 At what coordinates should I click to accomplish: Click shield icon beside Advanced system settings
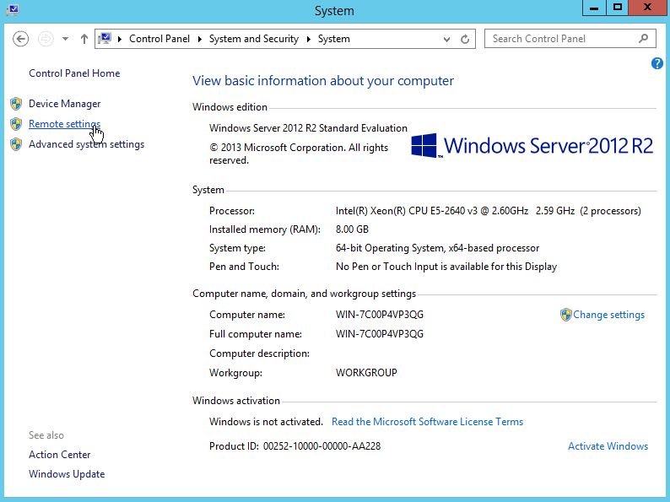coord(16,144)
